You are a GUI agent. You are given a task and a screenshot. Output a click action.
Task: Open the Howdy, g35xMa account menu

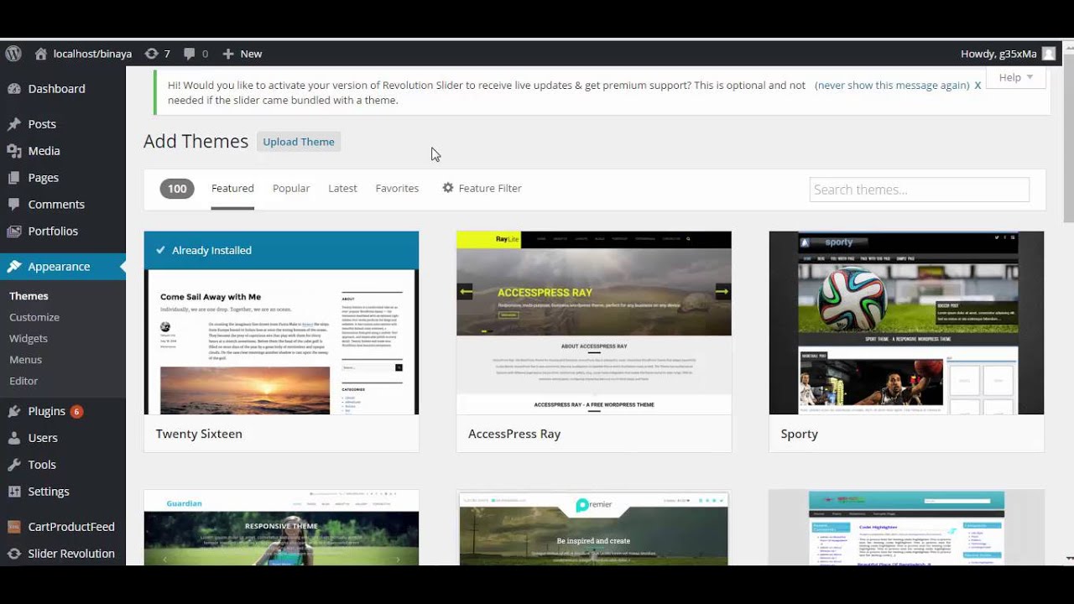tap(1007, 54)
